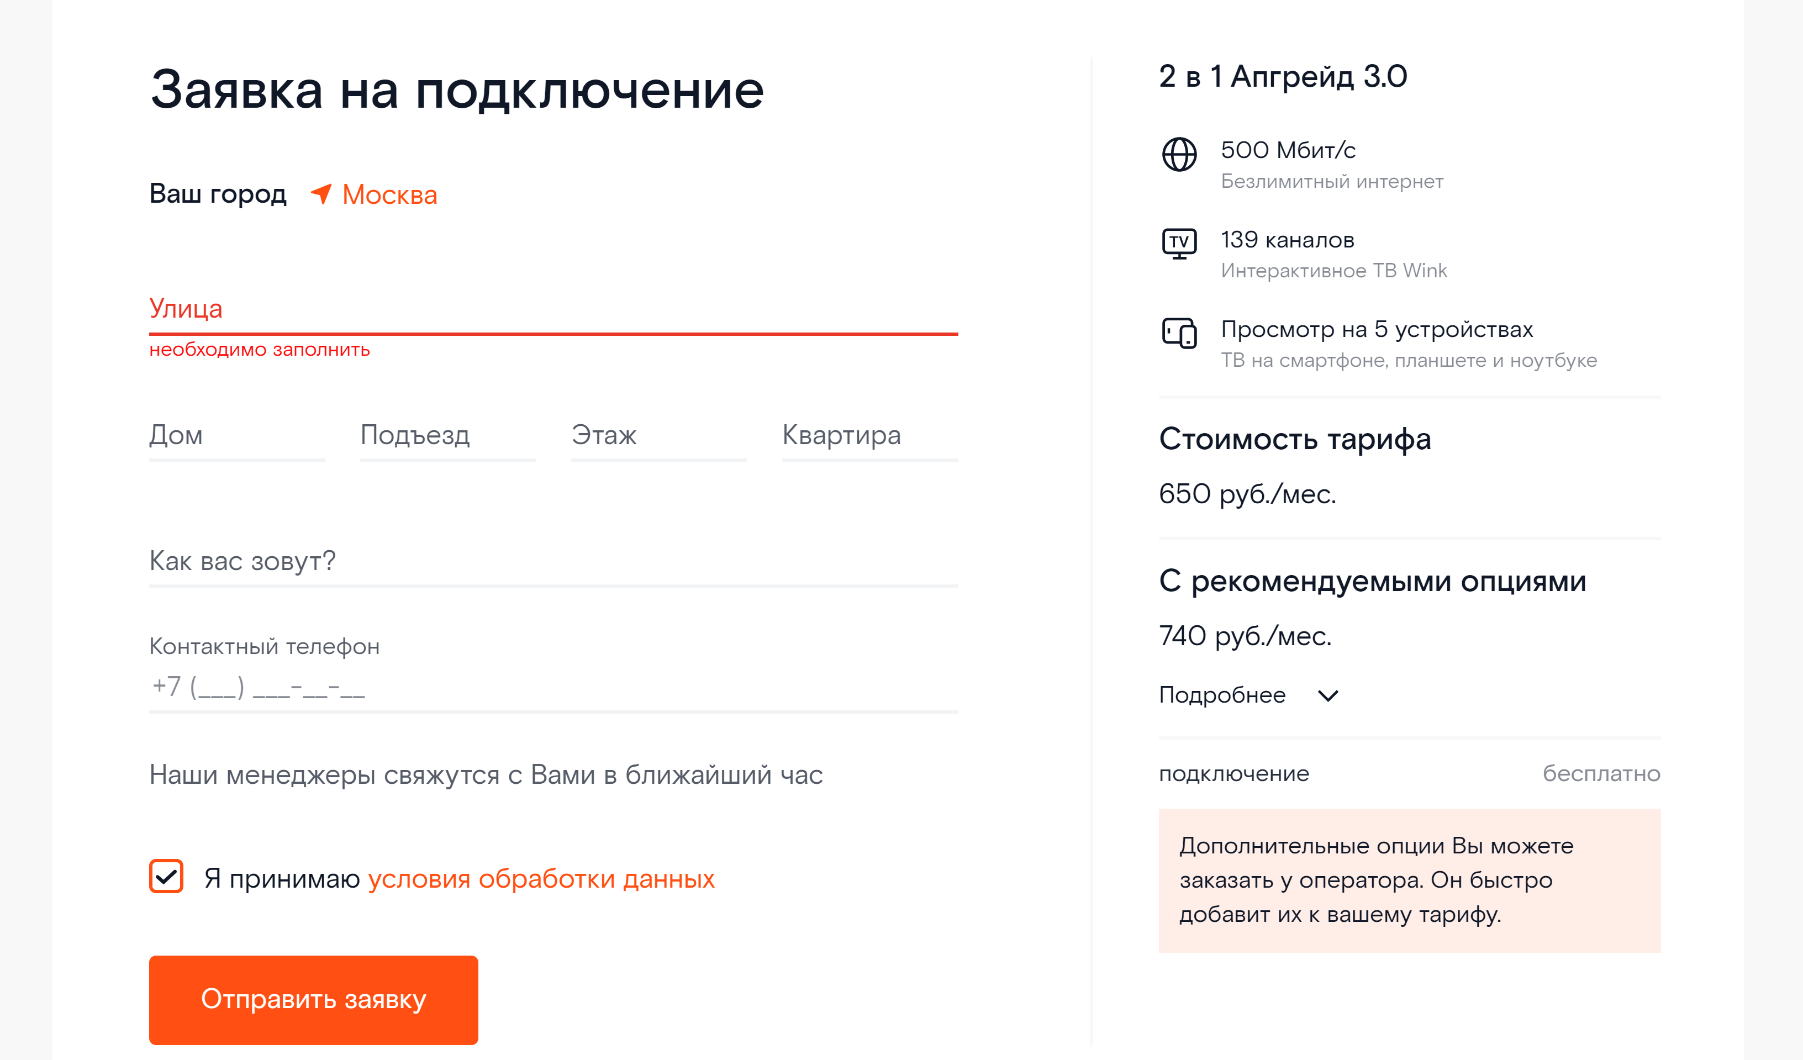This screenshot has width=1803, height=1060.
Task: Uncheck the data processing consent checkbox
Action: 166,876
